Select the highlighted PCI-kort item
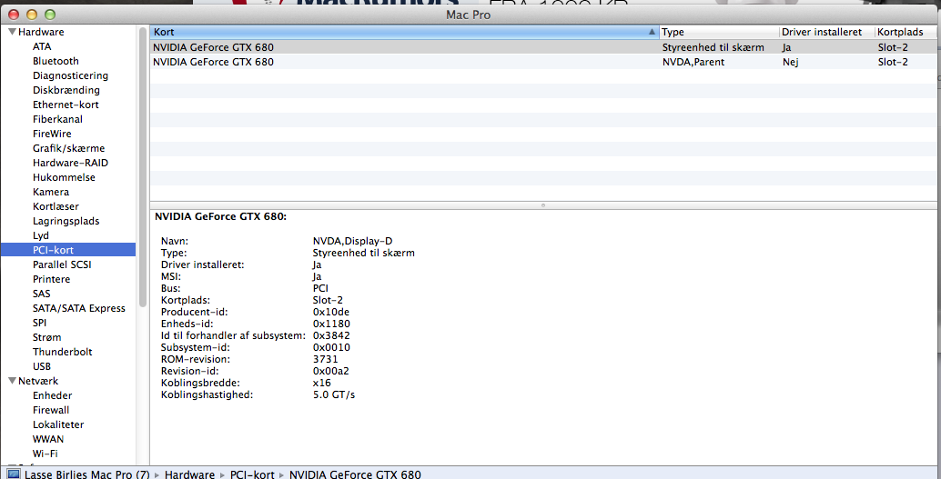The height and width of the screenshot is (479, 941). coord(68,250)
